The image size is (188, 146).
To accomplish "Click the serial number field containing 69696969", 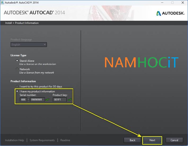I will coord(37,100).
